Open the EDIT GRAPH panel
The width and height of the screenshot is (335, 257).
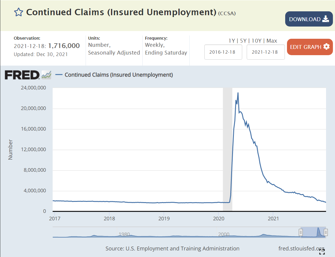(310, 47)
